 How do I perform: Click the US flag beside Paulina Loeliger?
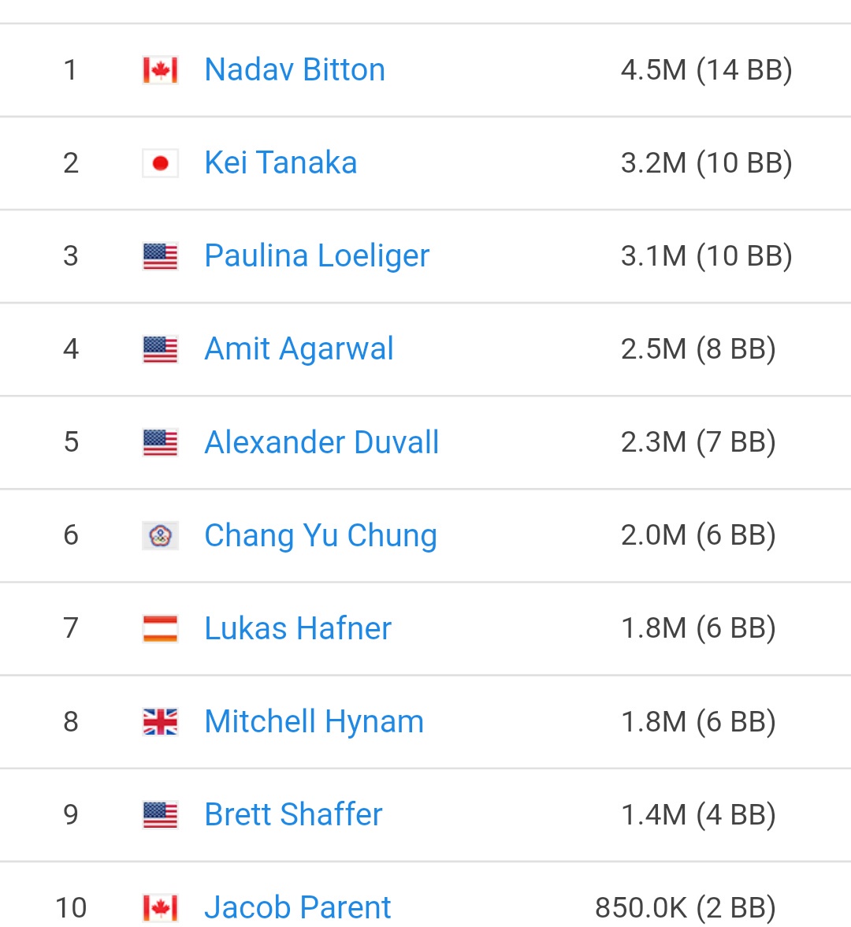160,256
